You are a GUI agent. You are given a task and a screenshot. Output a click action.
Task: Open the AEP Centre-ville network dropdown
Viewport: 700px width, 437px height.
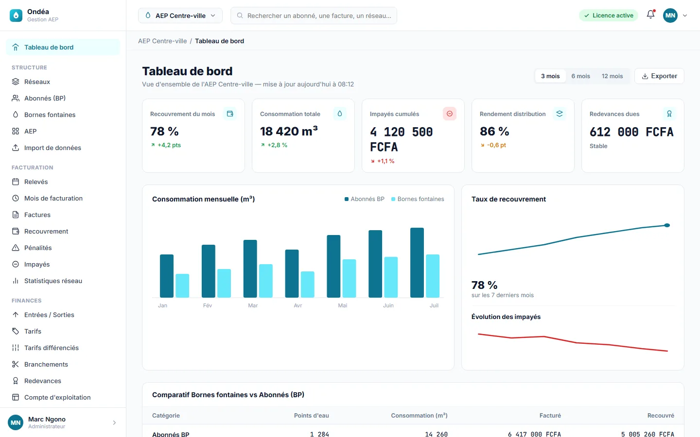pyautogui.click(x=180, y=16)
